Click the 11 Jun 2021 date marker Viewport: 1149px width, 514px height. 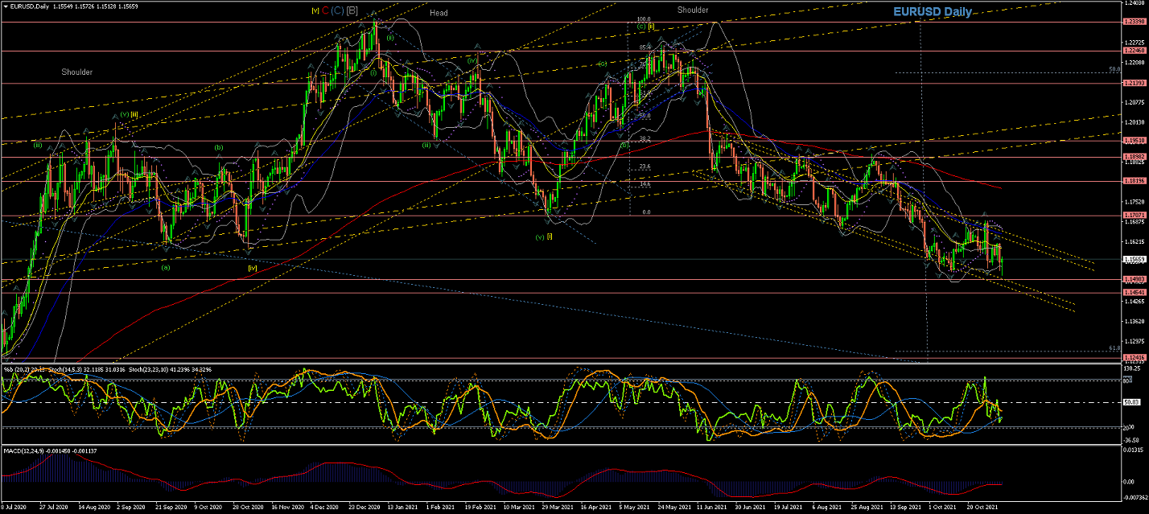point(710,508)
